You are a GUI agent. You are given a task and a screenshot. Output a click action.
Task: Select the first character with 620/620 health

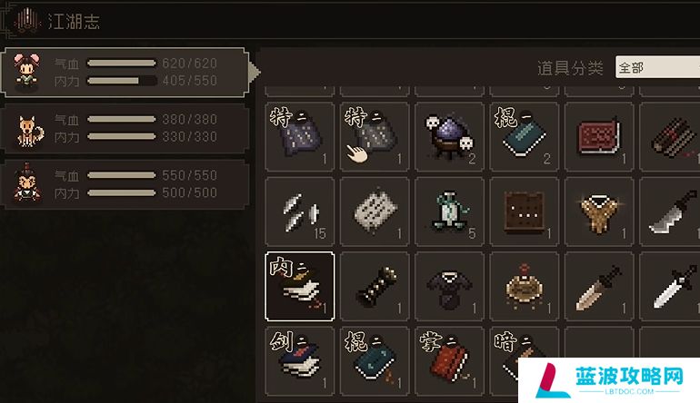(124, 73)
